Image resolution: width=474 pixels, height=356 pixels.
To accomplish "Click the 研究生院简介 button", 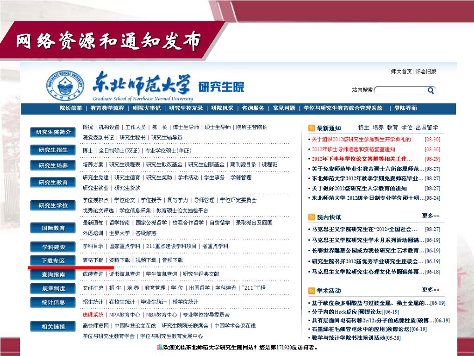I will pos(53,132).
